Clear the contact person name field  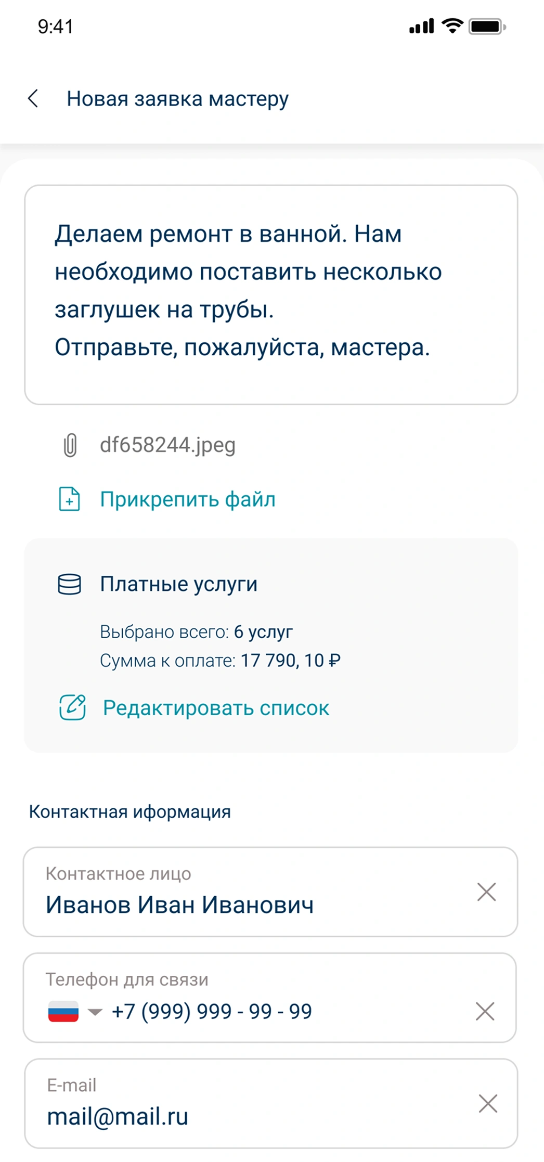click(x=486, y=892)
